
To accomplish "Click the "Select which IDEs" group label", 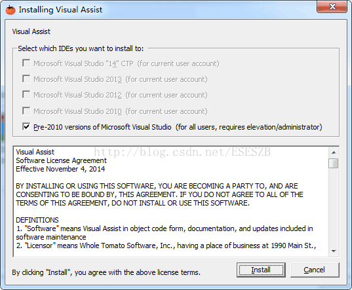I will (x=81, y=48).
